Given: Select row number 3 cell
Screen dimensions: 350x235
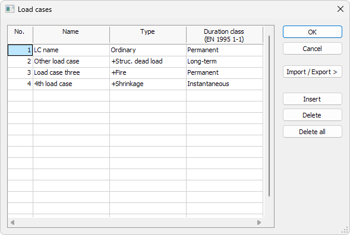Looking at the screenshot, I should point(20,72).
